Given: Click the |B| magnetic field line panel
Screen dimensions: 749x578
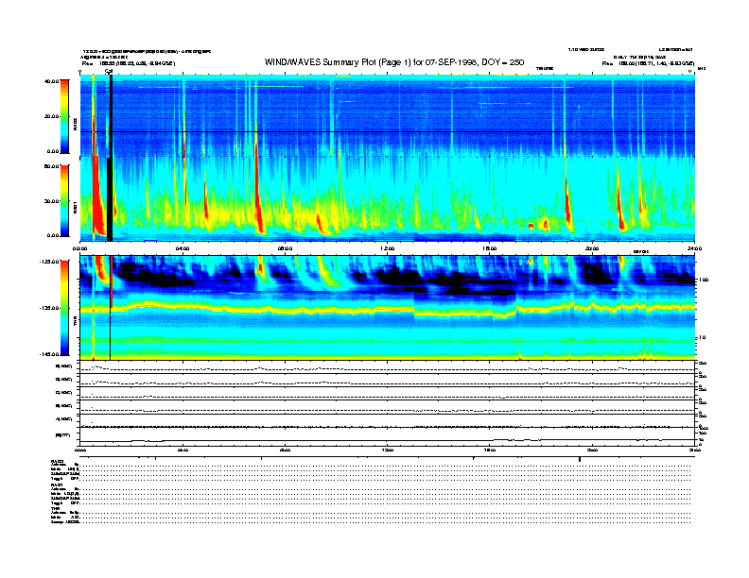Looking at the screenshot, I should tap(387, 437).
